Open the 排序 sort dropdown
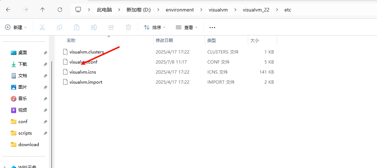 tap(155, 27)
